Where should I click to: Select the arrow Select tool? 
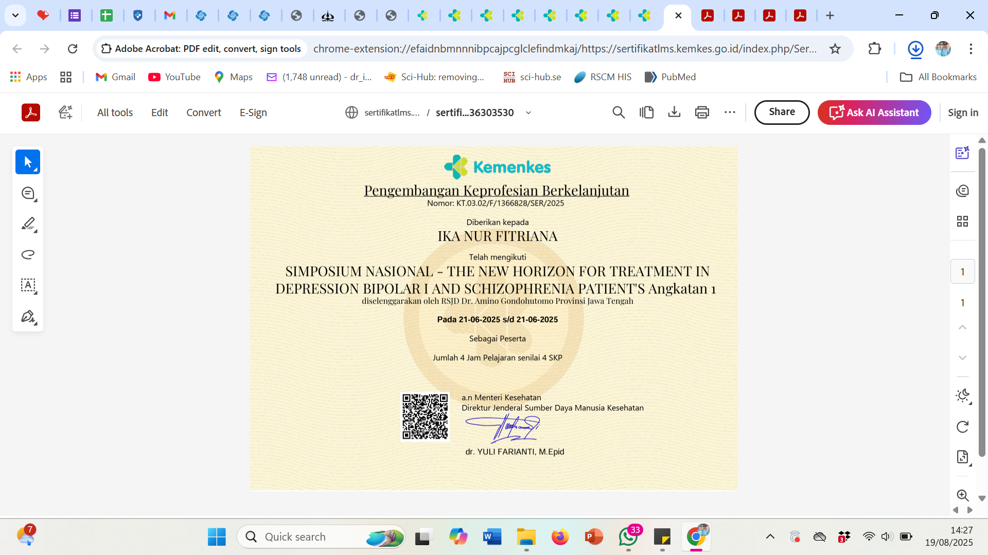[x=28, y=162]
